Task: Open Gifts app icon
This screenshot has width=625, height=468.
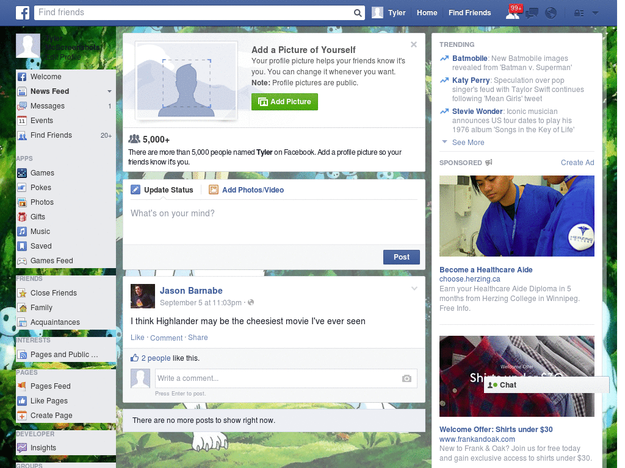Action: pos(22,217)
